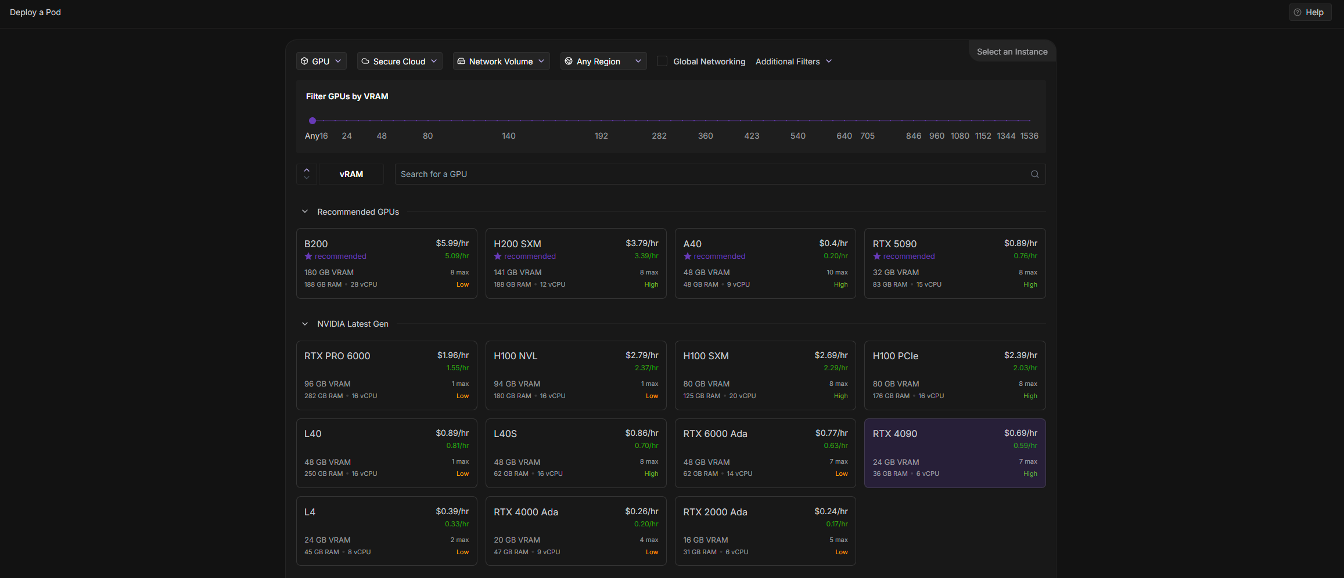This screenshot has height=578, width=1344.
Task: Select the H100 NVL card
Action: 576,375
